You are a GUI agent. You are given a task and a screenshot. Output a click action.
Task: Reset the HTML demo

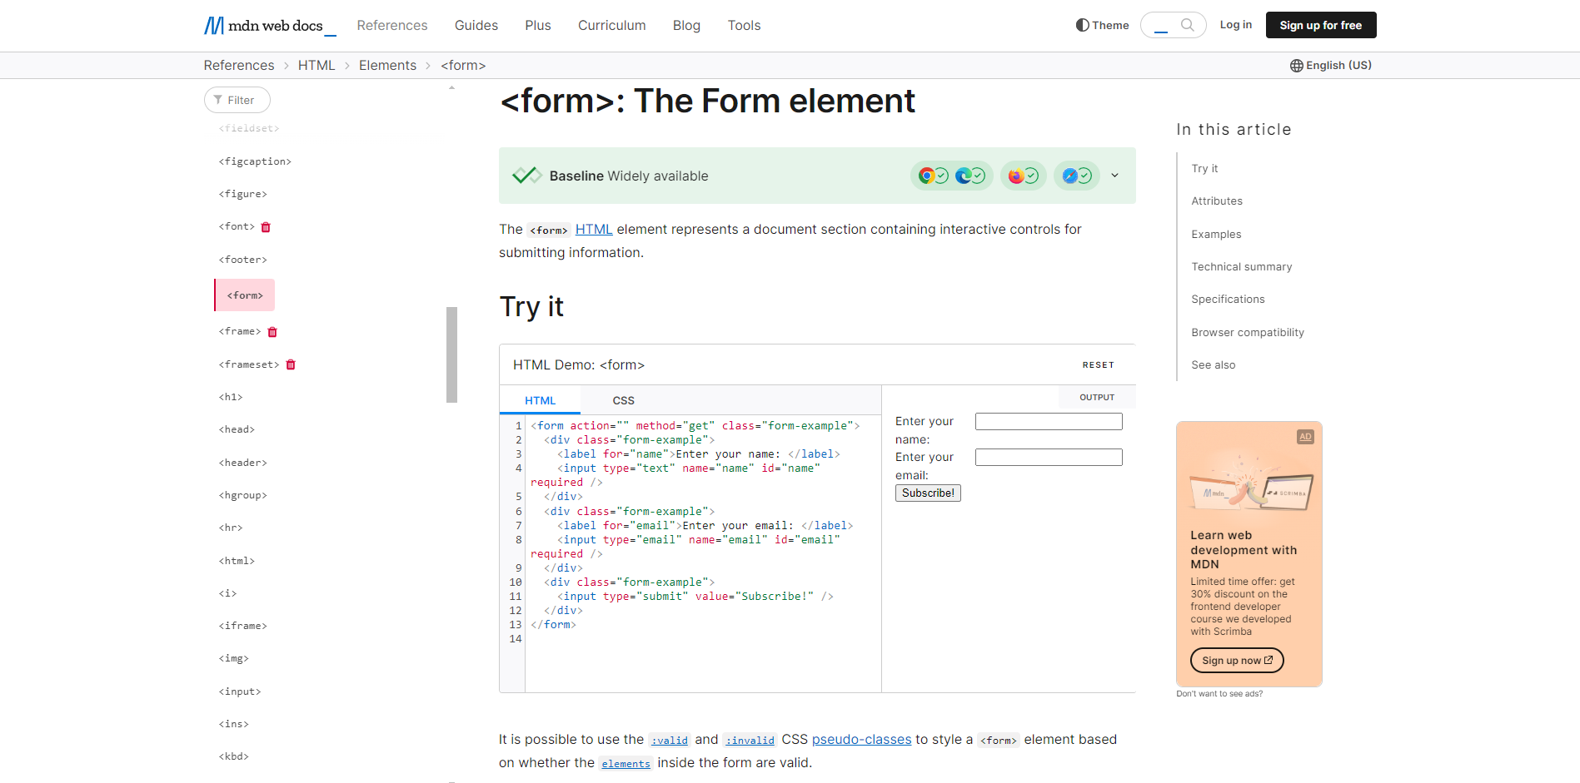click(1098, 365)
